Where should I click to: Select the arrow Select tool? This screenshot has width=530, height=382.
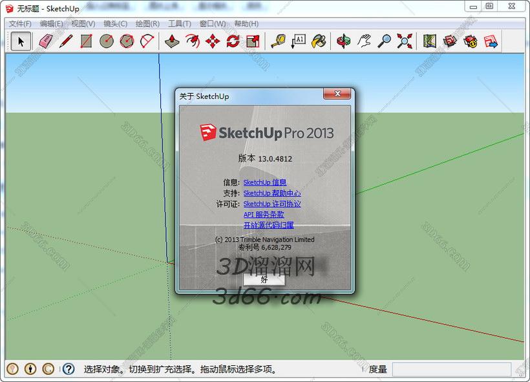point(21,41)
